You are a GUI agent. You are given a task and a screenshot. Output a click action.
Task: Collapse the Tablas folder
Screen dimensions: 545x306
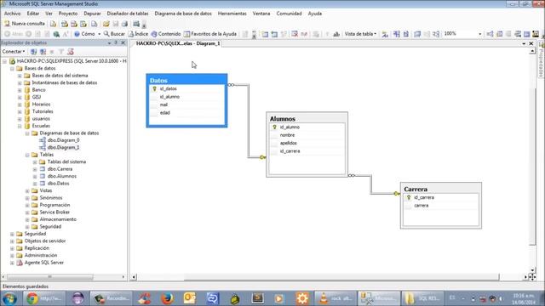point(27,155)
